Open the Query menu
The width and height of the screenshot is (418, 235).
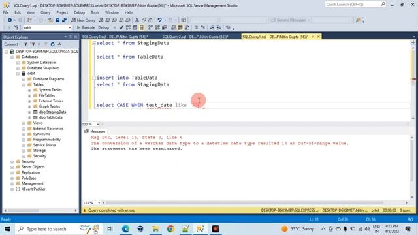pyautogui.click(x=45, y=12)
